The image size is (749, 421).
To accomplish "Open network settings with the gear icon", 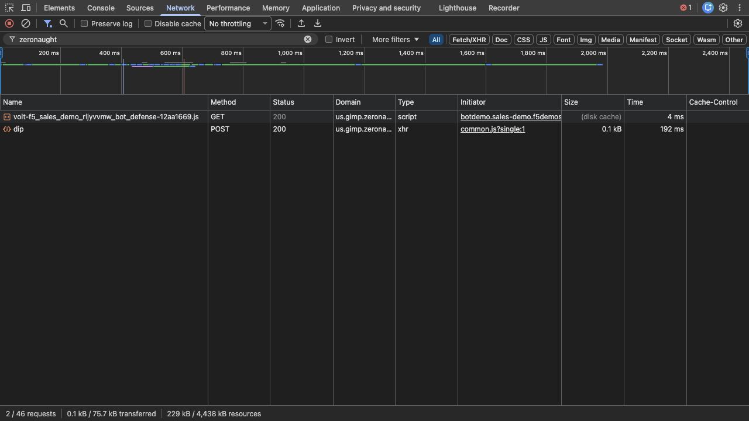I will [x=738, y=23].
